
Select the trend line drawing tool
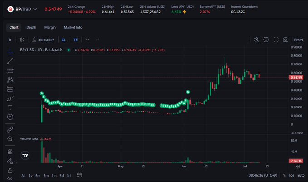coord(10,61)
